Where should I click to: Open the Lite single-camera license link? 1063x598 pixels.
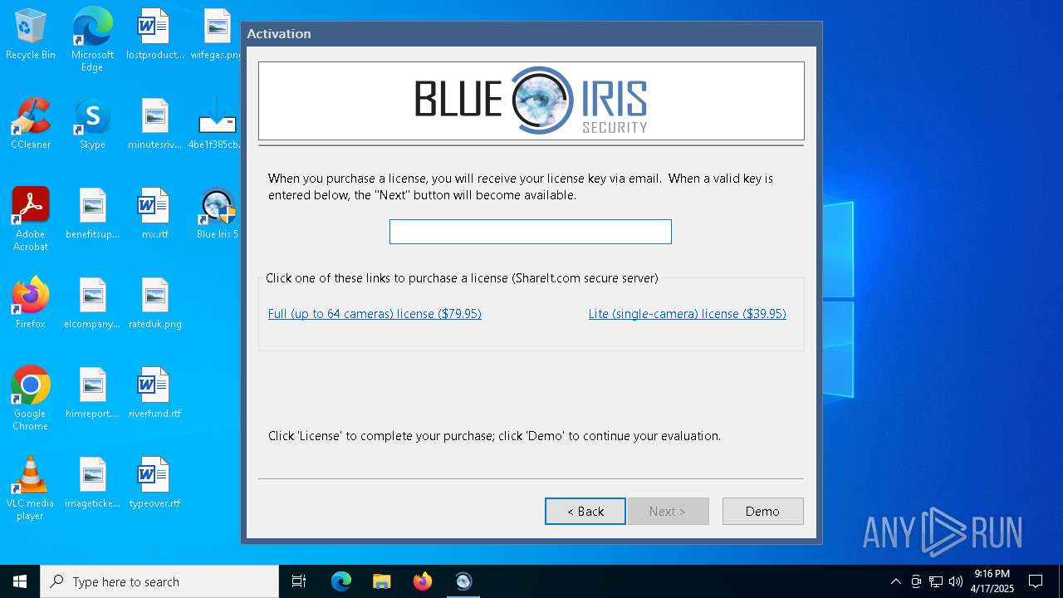point(688,314)
